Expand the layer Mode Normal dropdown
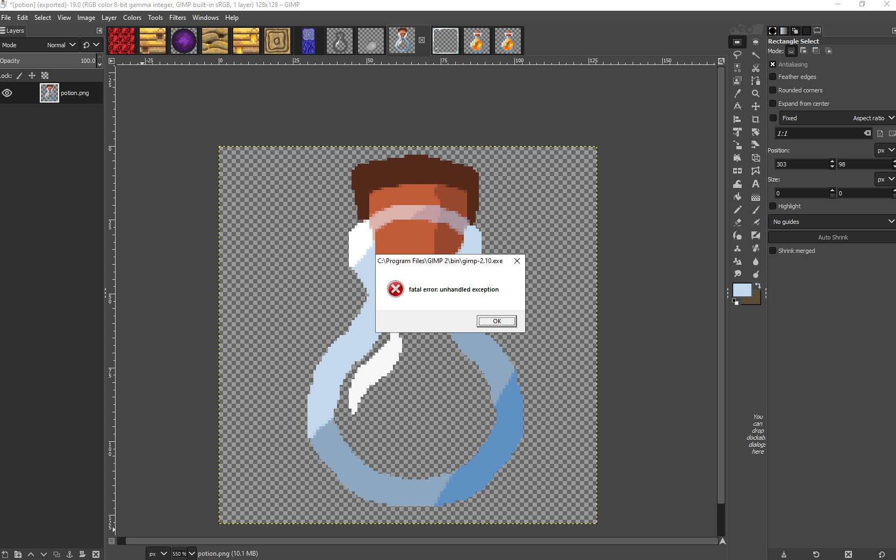 tap(60, 45)
